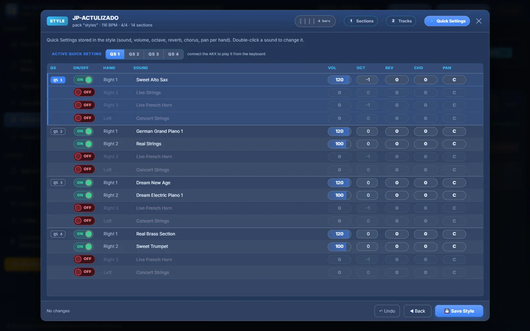Click the Undo button
Screen dimensions: 530x331
coord(387,311)
